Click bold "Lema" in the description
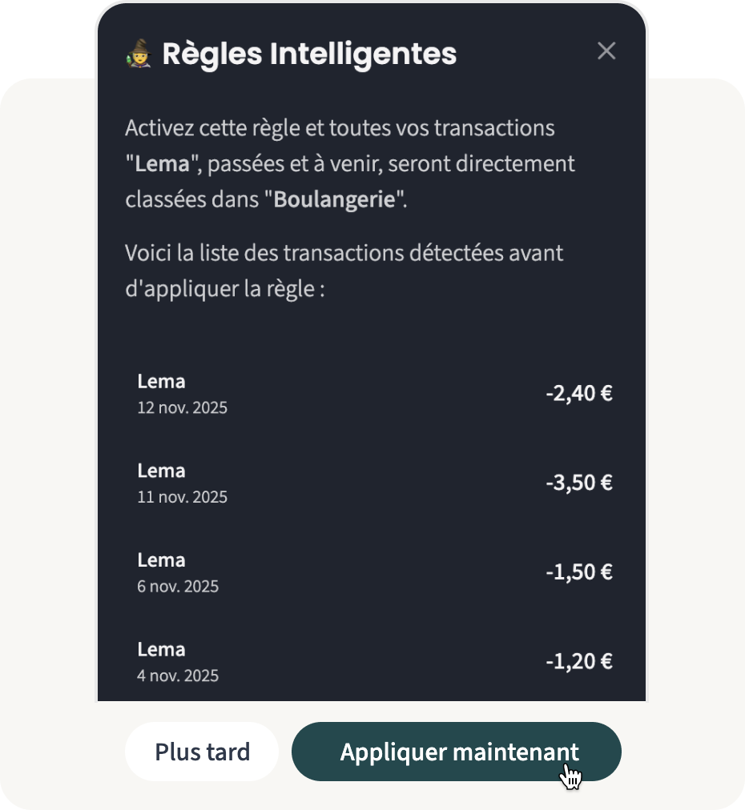 (x=162, y=164)
